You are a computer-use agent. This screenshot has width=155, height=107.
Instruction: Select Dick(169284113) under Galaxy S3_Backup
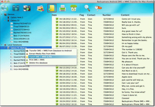(21, 66)
